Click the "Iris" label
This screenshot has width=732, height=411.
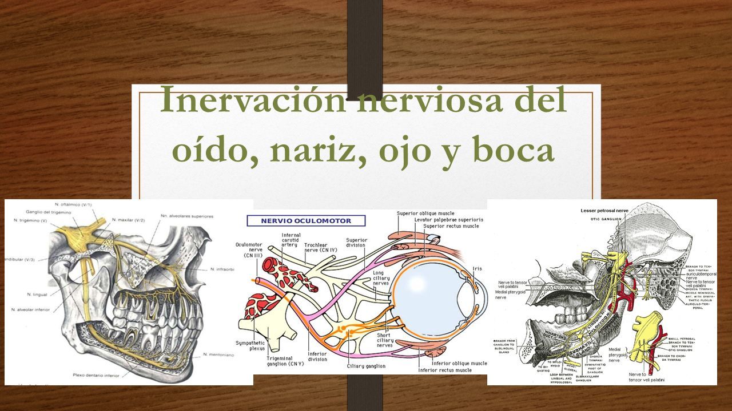(477, 268)
